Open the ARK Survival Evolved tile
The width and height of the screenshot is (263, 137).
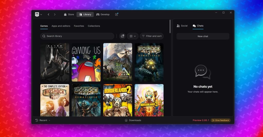tap(118, 62)
